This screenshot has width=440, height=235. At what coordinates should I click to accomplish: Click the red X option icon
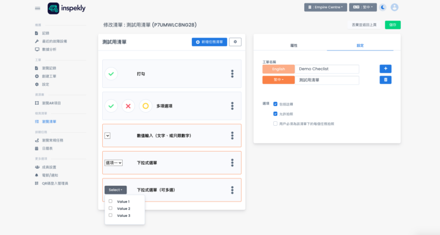click(128, 106)
